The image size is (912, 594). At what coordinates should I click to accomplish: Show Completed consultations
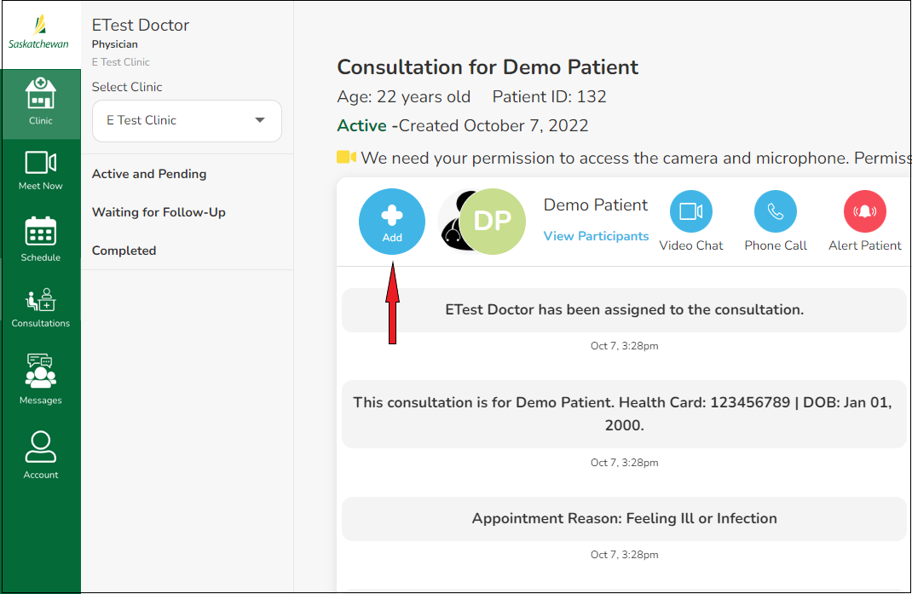pyautogui.click(x=124, y=251)
